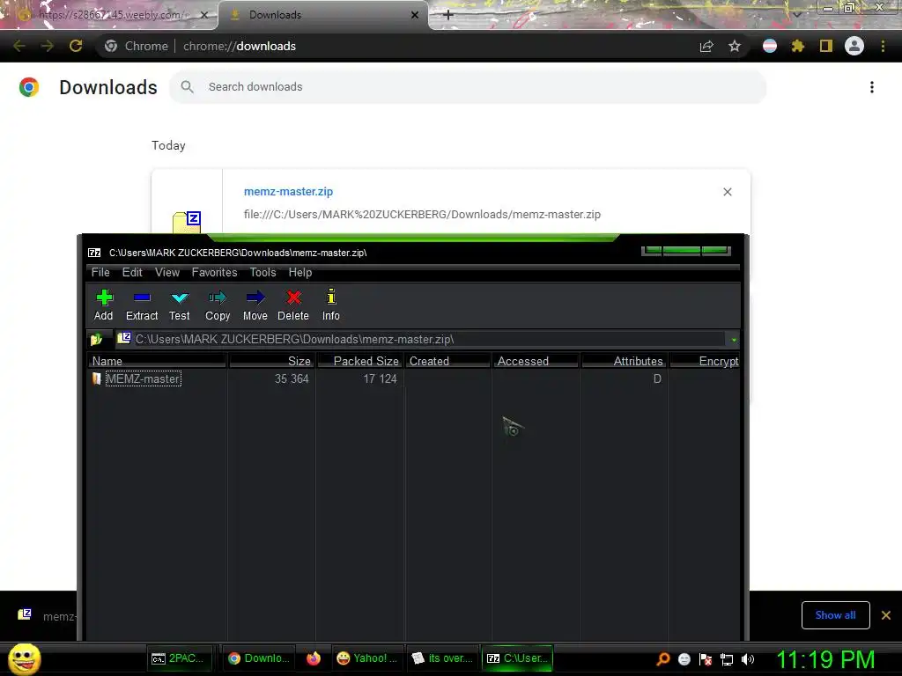This screenshot has height=676, width=902.
Task: Delete selection with the red X icon
Action: pyautogui.click(x=293, y=305)
